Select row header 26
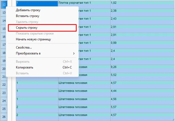 pyautogui.click(x=4, y=117)
